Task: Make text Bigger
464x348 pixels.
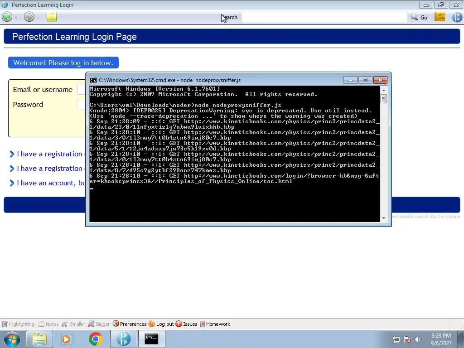Action: point(99,324)
